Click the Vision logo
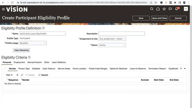 click(17, 9)
